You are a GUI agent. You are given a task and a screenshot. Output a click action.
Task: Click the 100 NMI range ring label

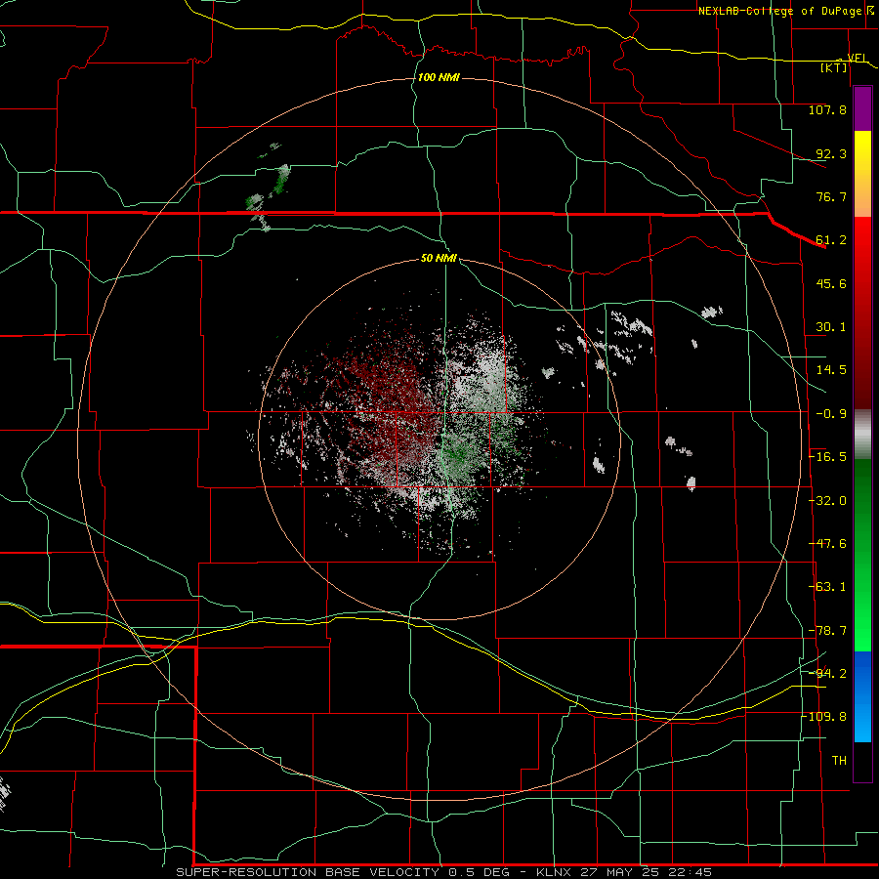(x=439, y=77)
